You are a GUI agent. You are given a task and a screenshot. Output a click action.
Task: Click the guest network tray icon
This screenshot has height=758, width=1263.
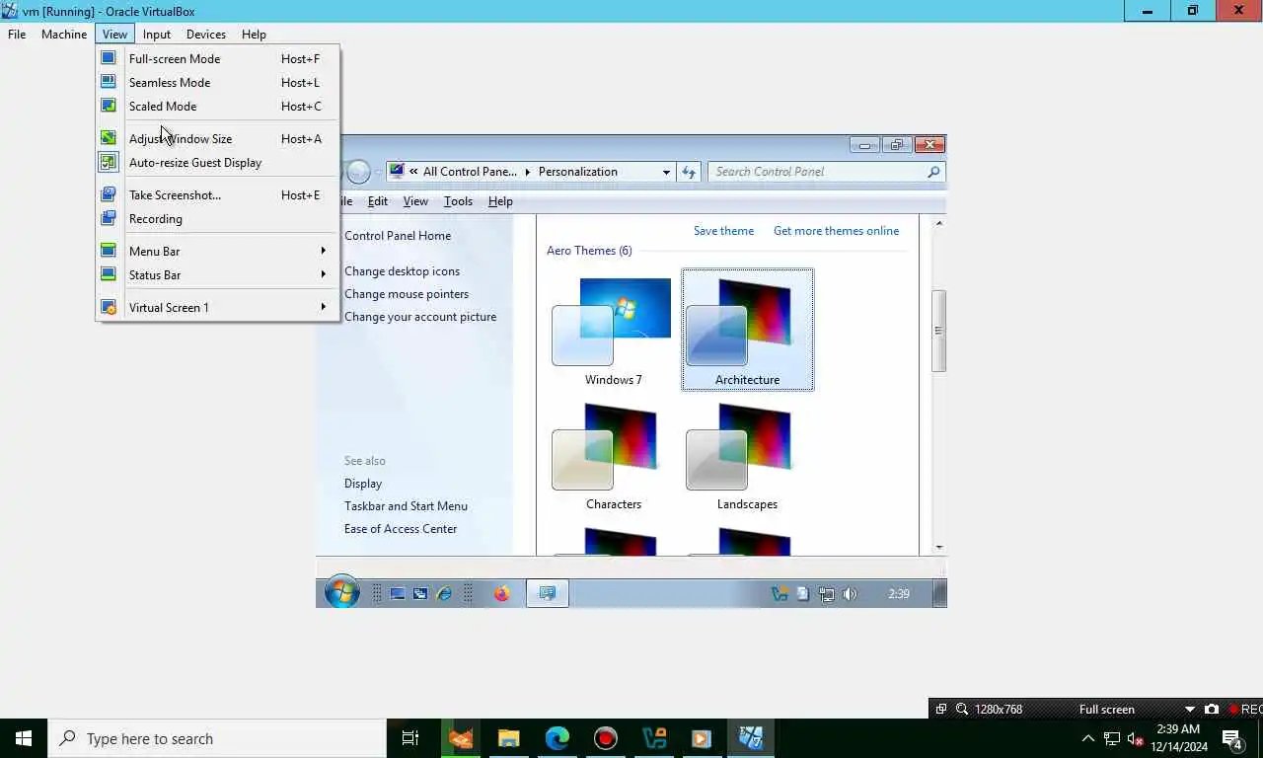point(826,594)
